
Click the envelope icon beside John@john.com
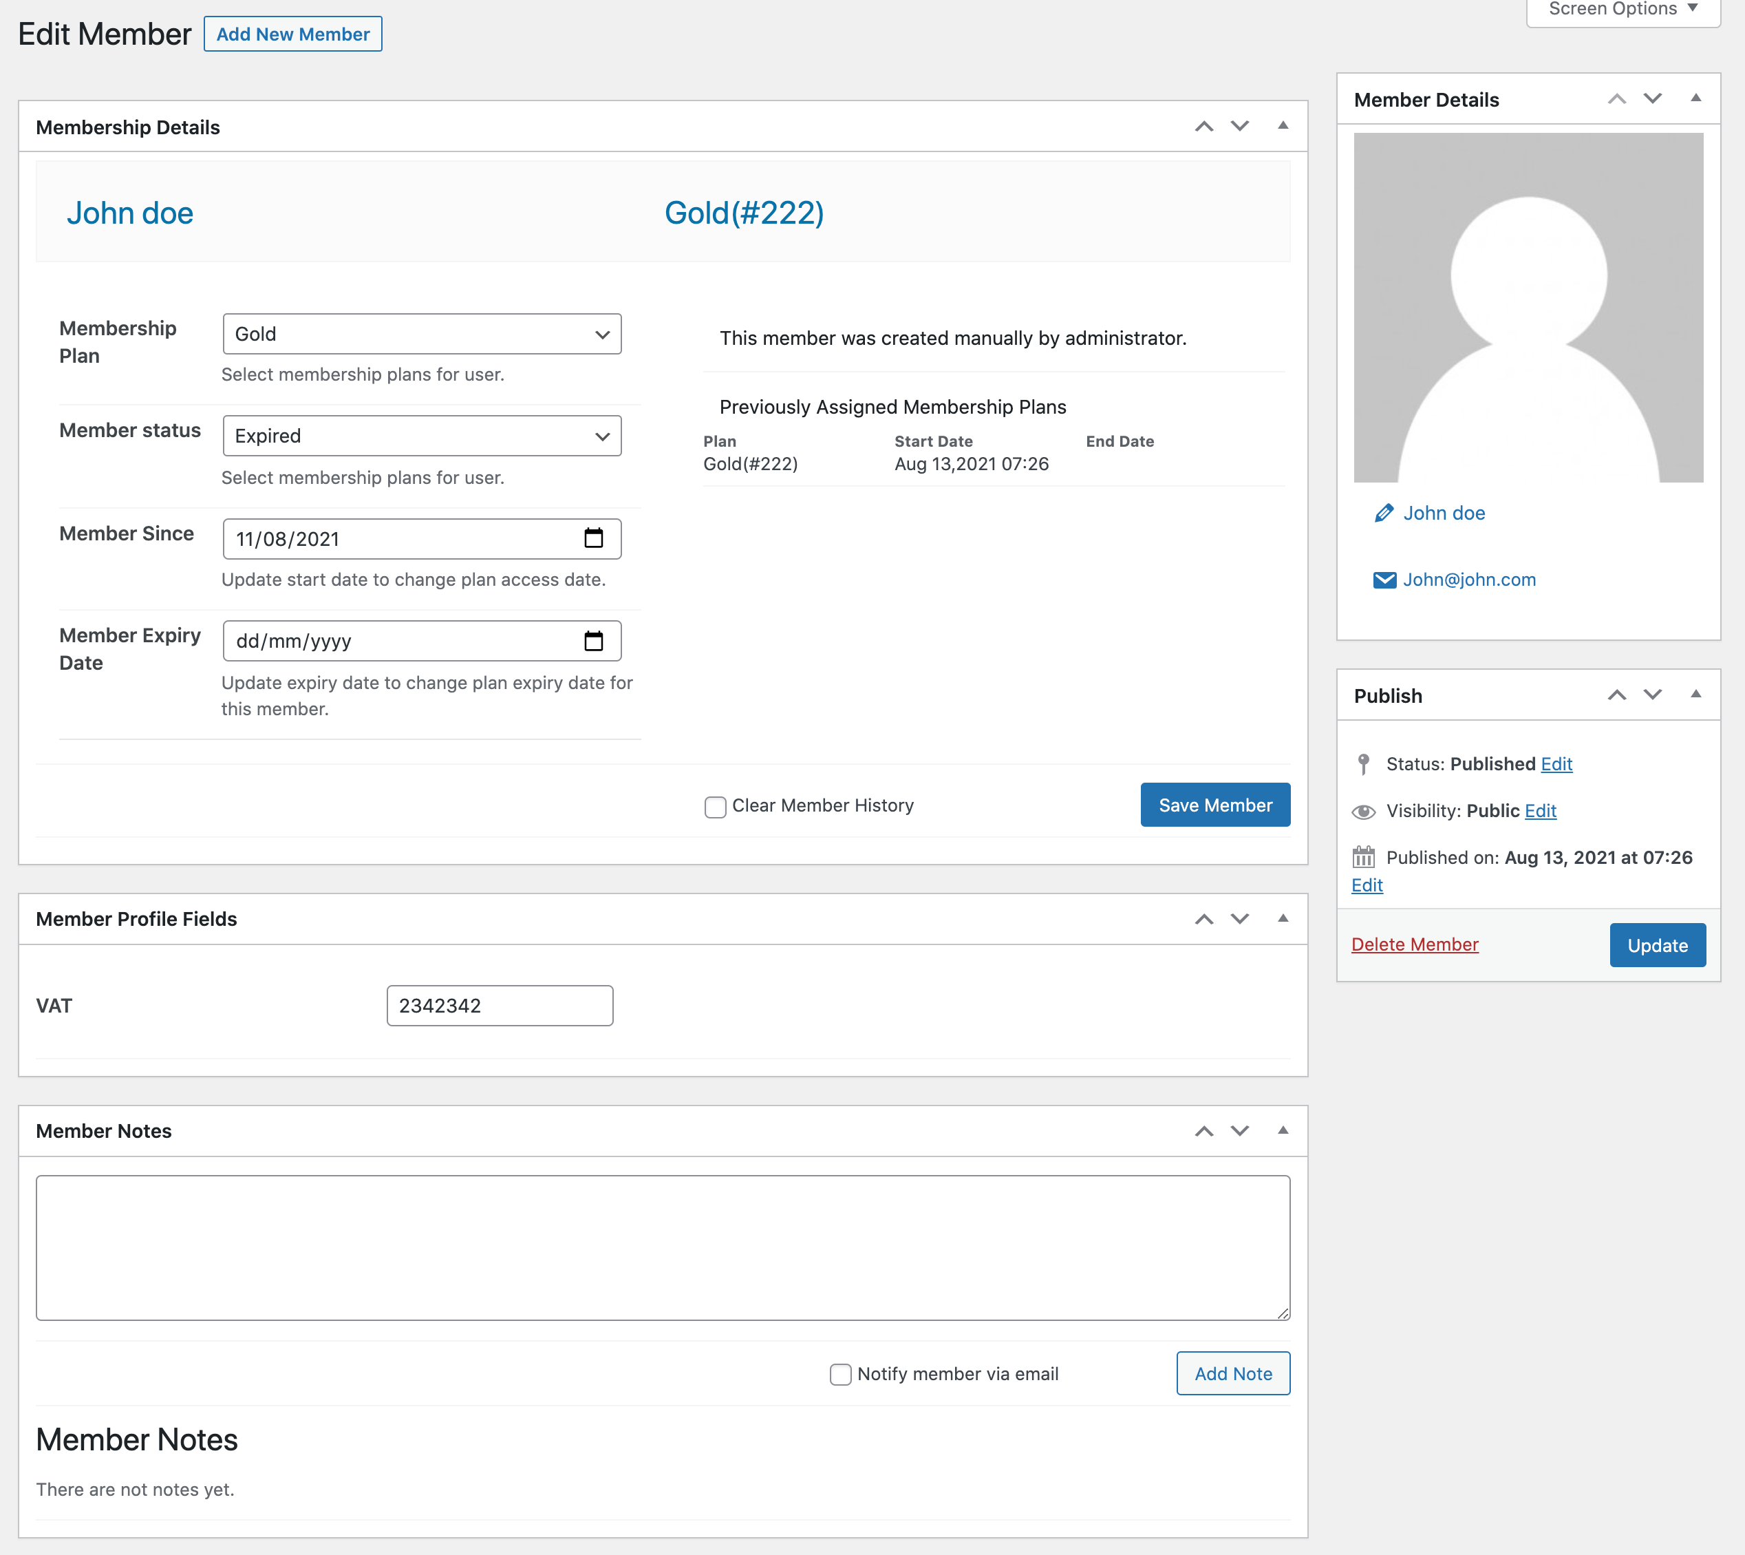1384,580
